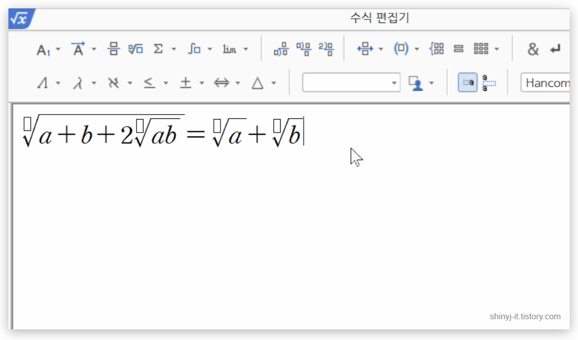Click the aleph ℵ symbols icon
Screen dimensions: 578x340
coord(113,83)
